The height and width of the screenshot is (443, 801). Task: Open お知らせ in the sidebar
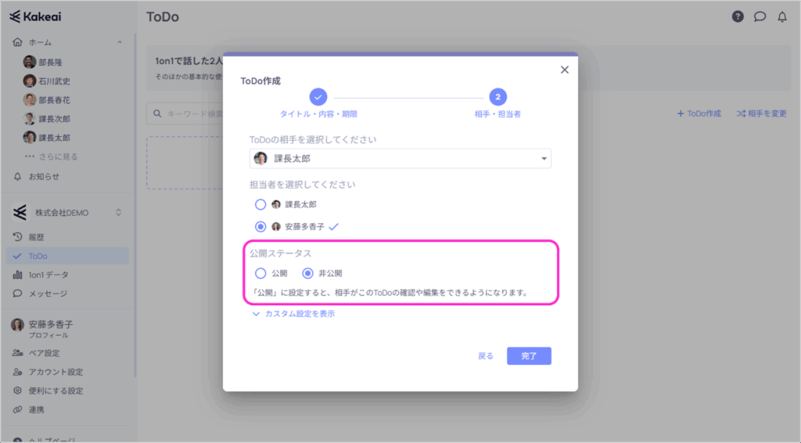[44, 176]
